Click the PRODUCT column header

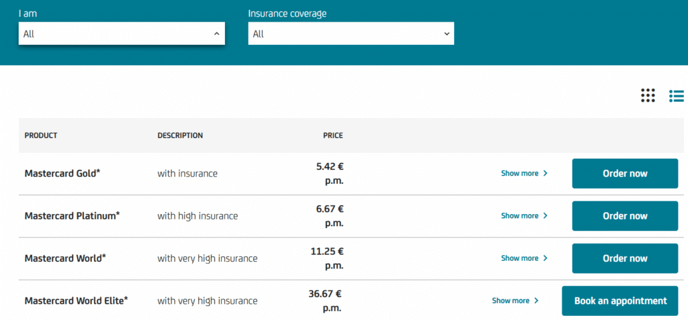click(x=41, y=136)
